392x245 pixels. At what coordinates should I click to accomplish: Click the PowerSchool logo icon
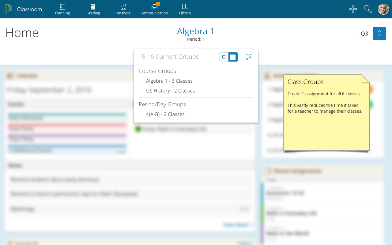click(x=8, y=9)
